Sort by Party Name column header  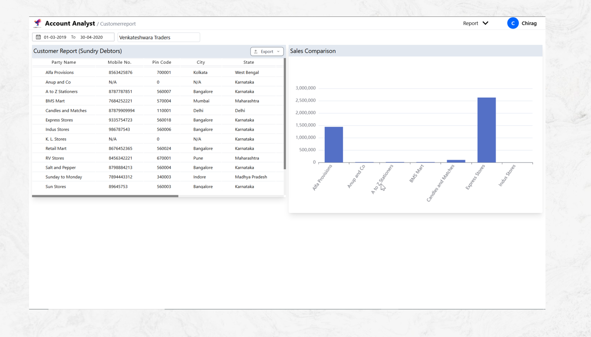click(63, 62)
